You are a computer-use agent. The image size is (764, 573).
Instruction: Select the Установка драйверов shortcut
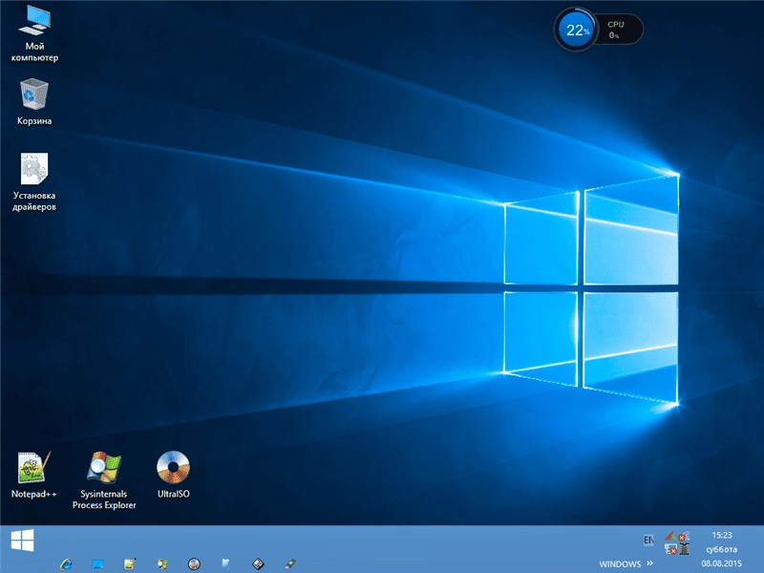[34, 181]
